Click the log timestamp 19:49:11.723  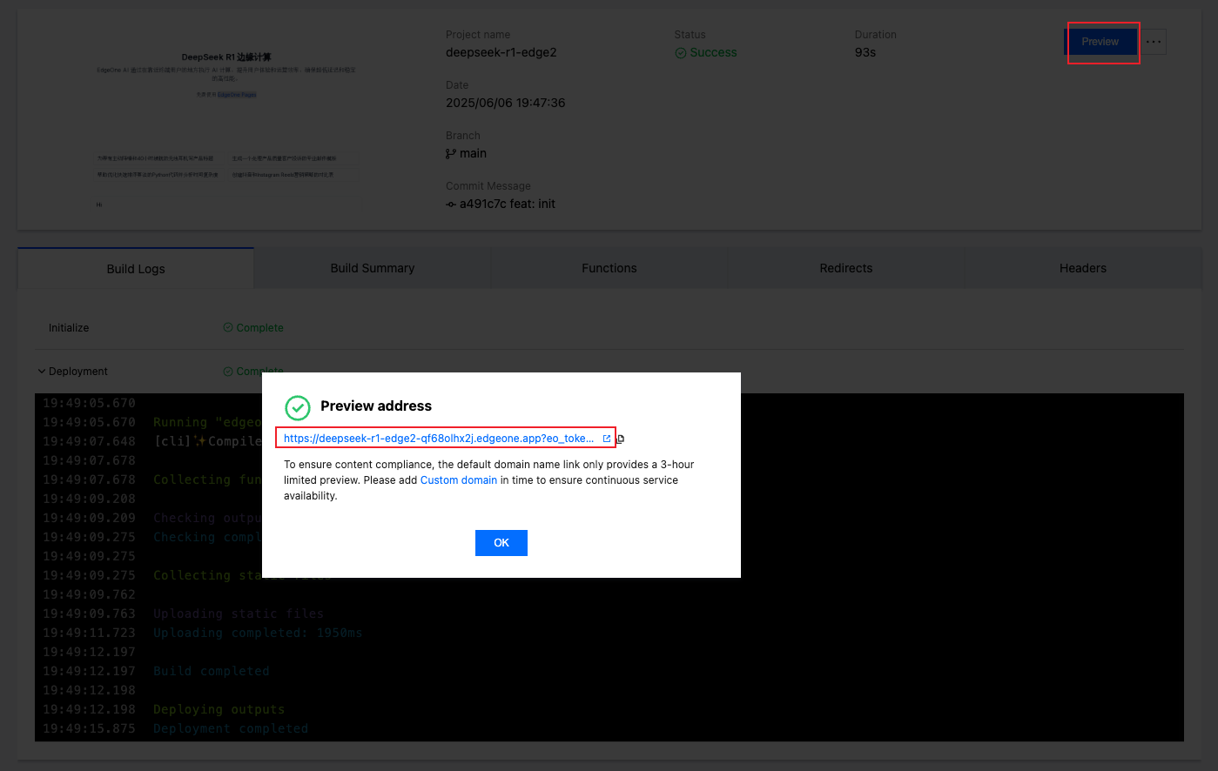pos(89,634)
